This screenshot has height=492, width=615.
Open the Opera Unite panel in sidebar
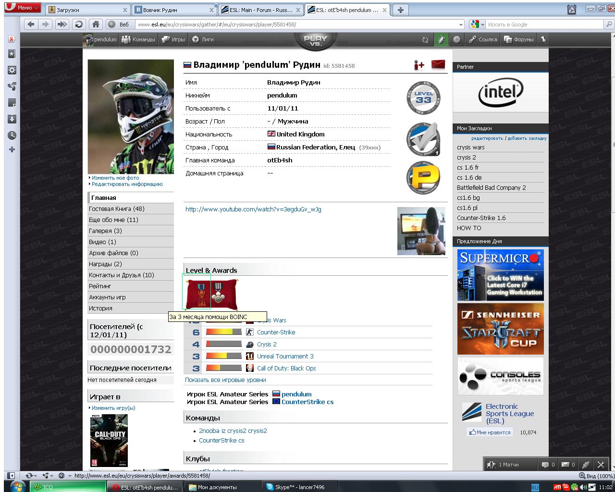click(12, 86)
